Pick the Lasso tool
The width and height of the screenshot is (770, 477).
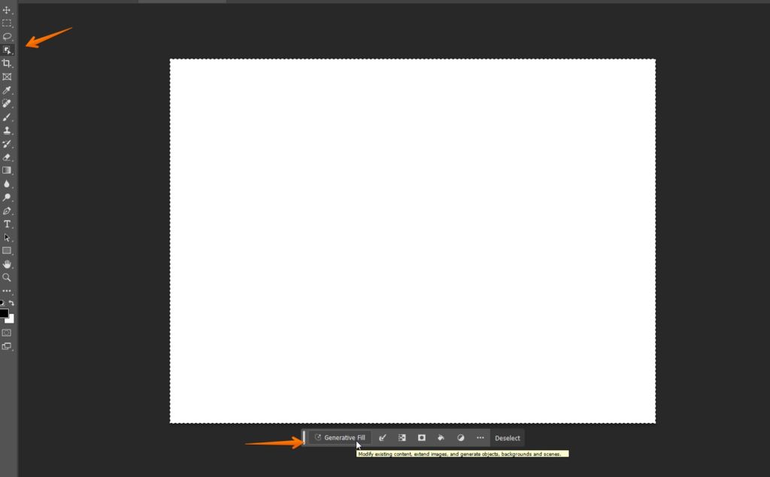(7, 36)
